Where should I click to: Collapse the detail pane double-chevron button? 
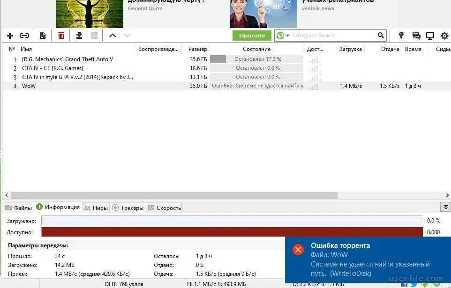coord(445,207)
